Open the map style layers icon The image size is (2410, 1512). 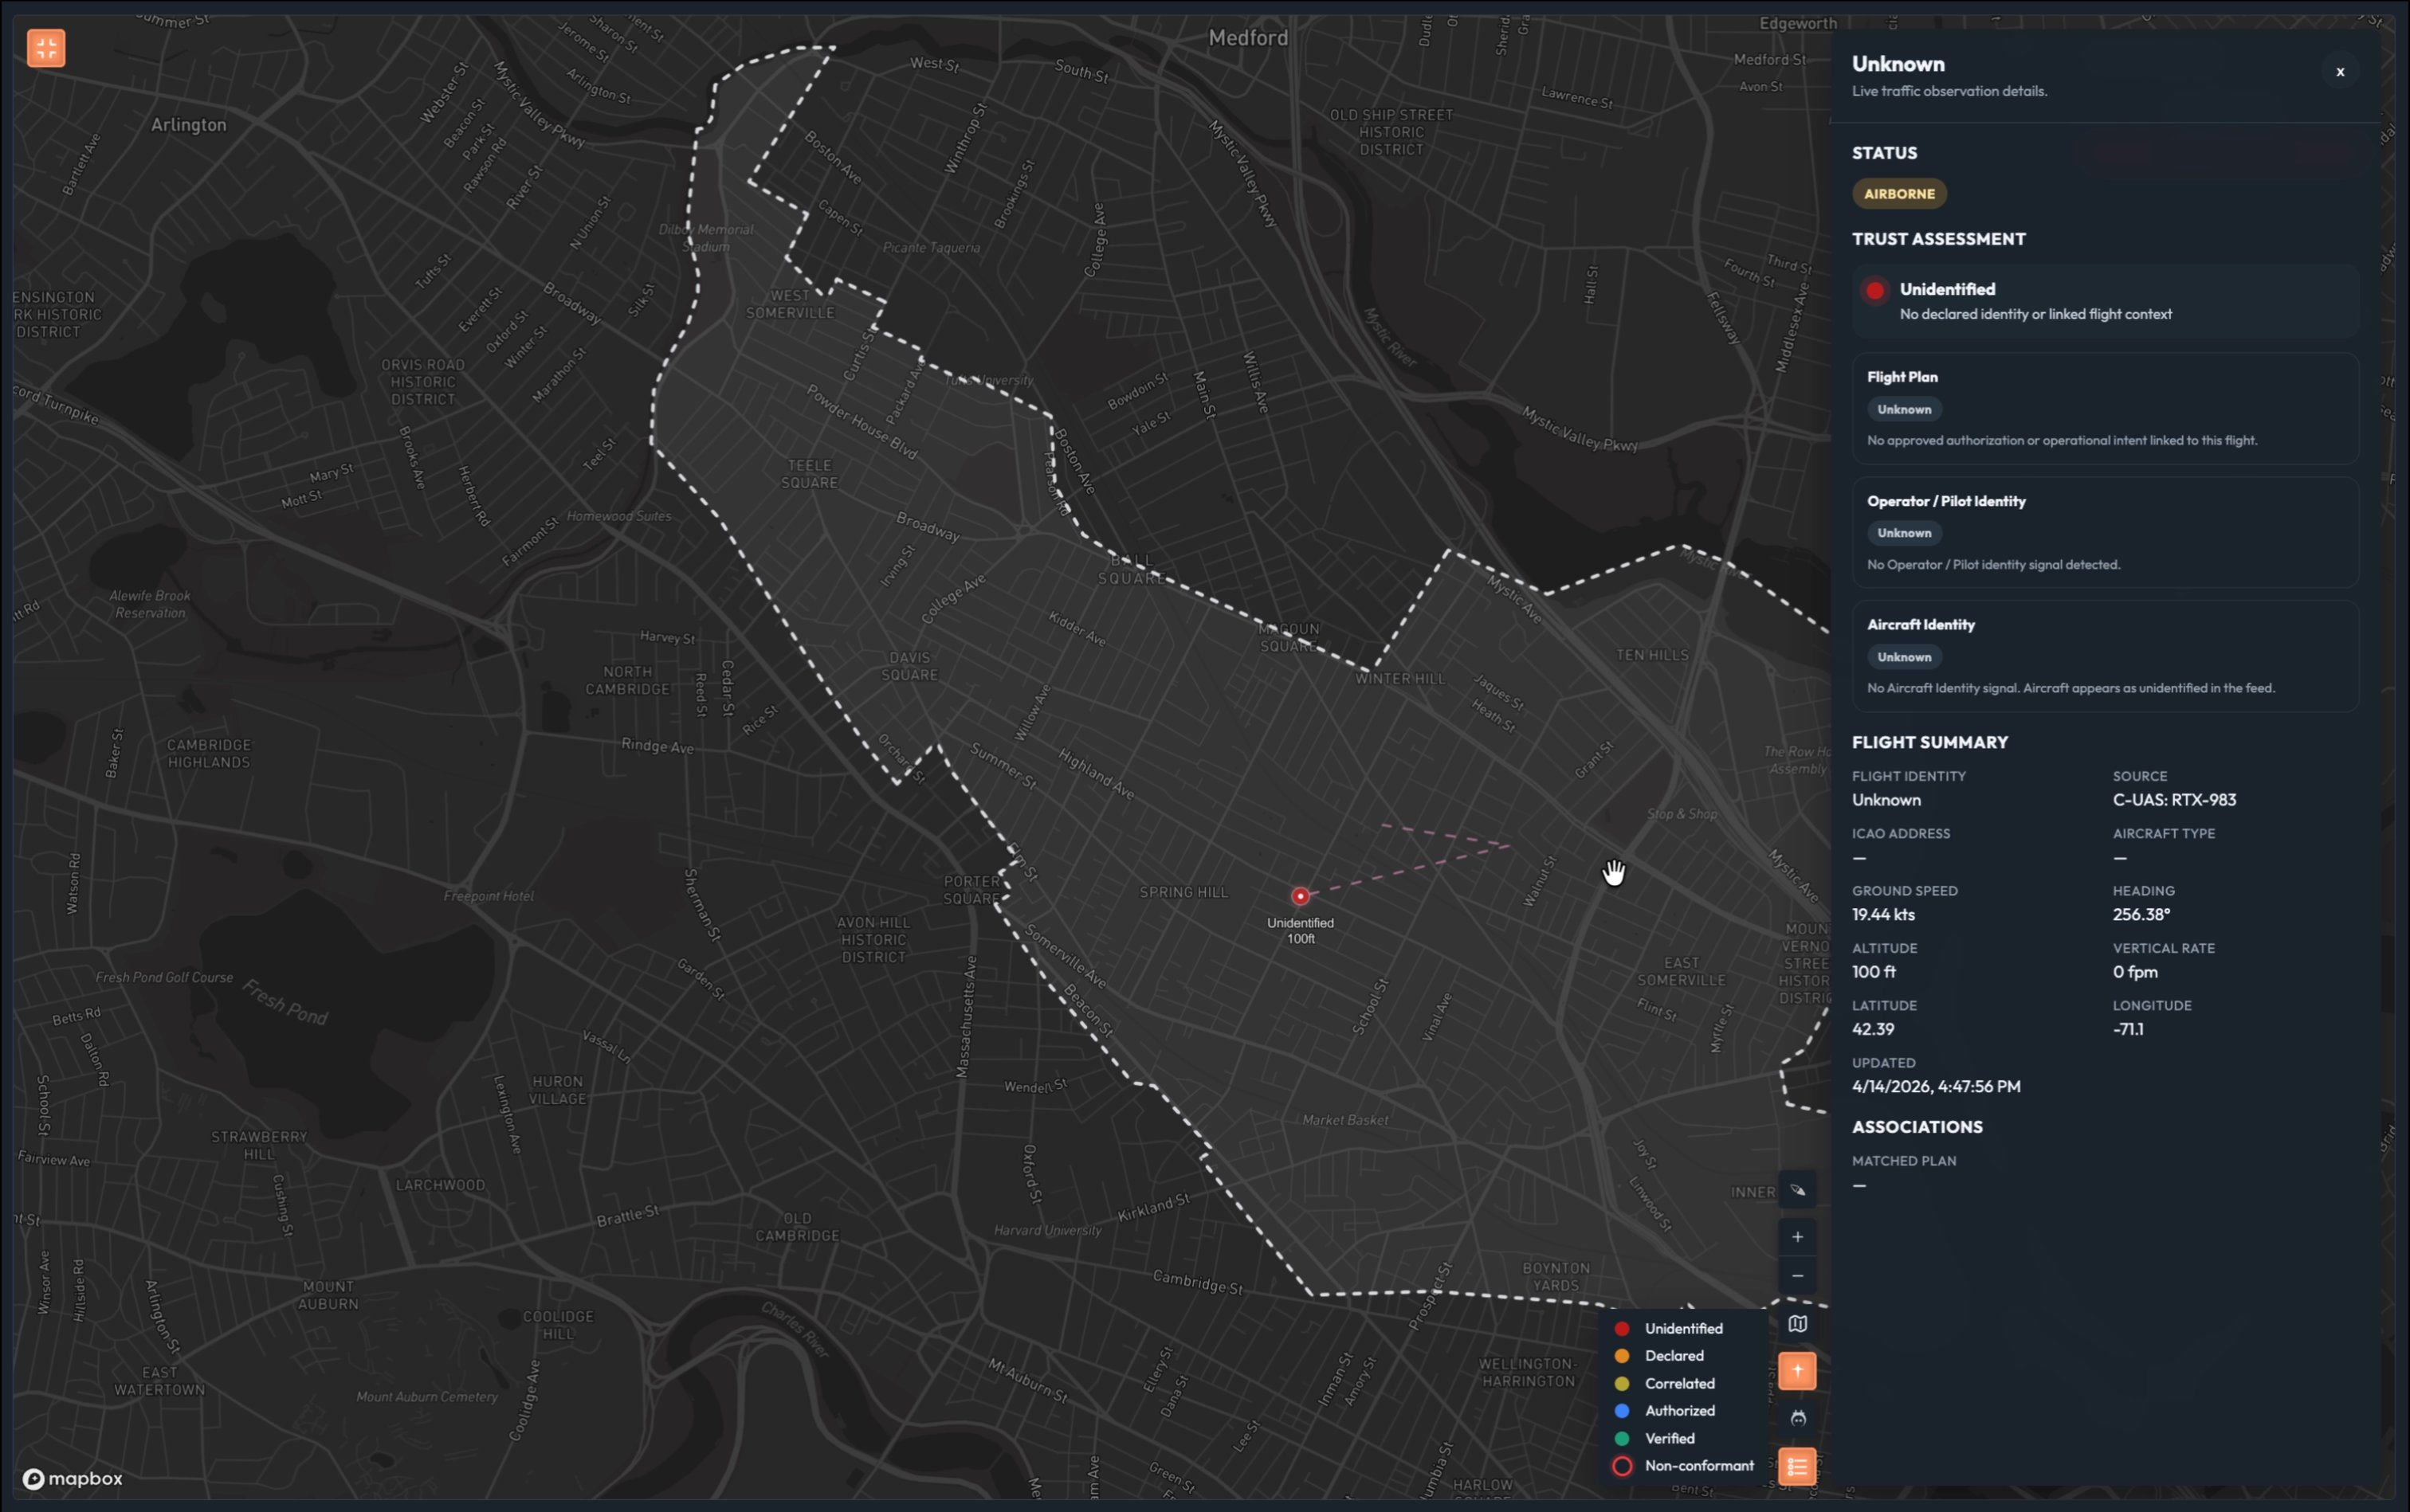point(1797,1324)
